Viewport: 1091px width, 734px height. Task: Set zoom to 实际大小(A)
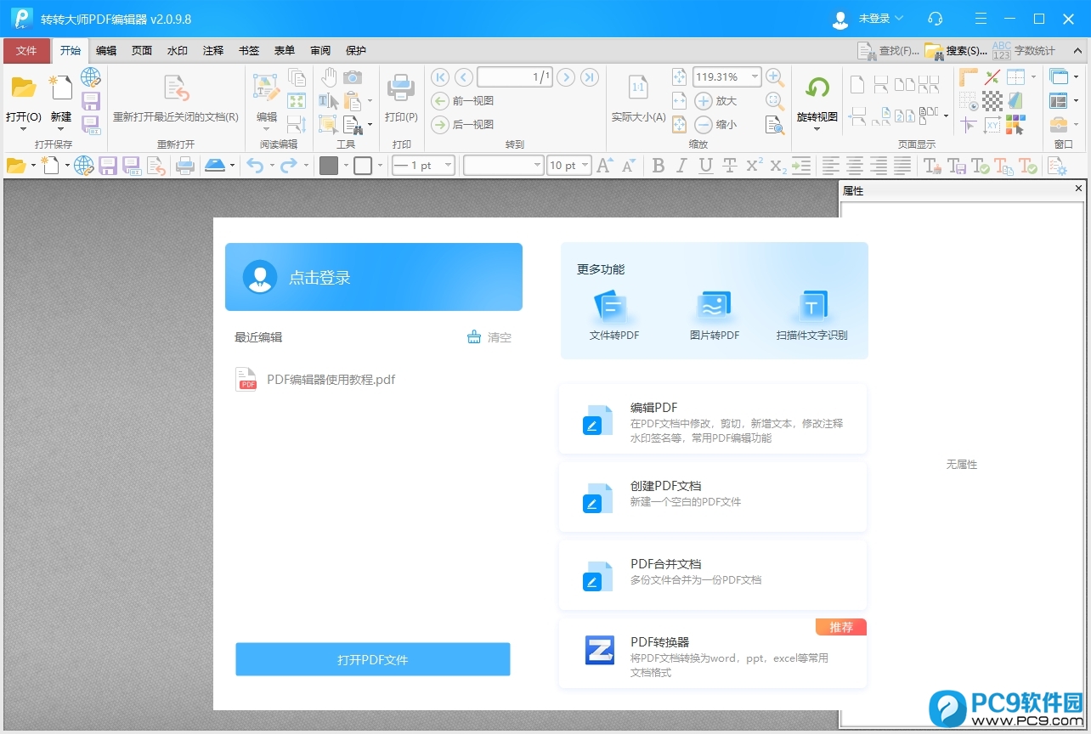[x=638, y=98]
